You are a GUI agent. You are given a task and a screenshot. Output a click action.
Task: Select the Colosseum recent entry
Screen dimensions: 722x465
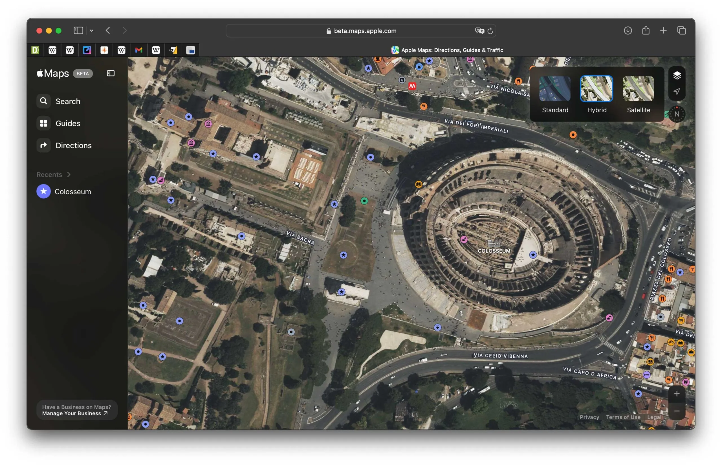(x=72, y=191)
